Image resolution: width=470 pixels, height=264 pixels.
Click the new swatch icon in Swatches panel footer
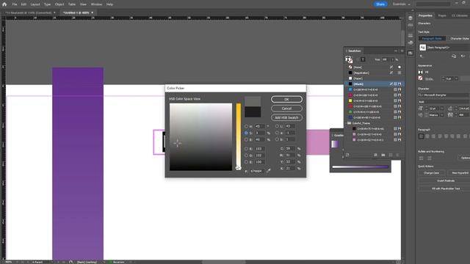[391, 155]
